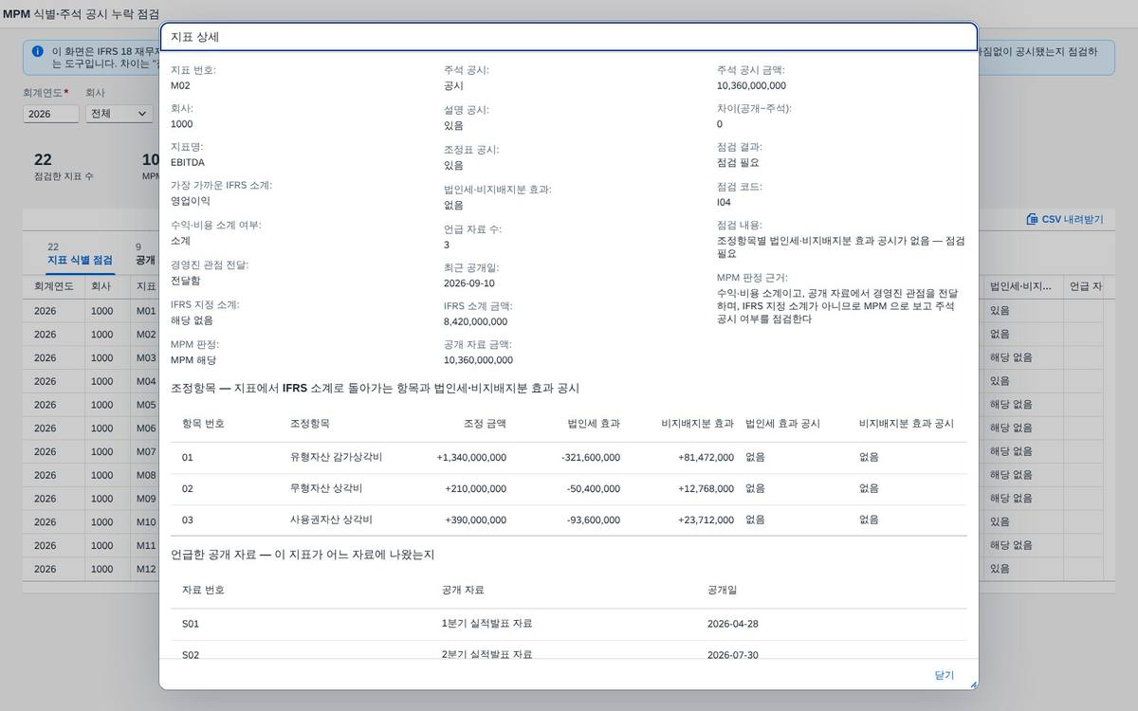Click the background 회계연도 column header
The height and width of the screenshot is (711, 1138).
coord(53,285)
